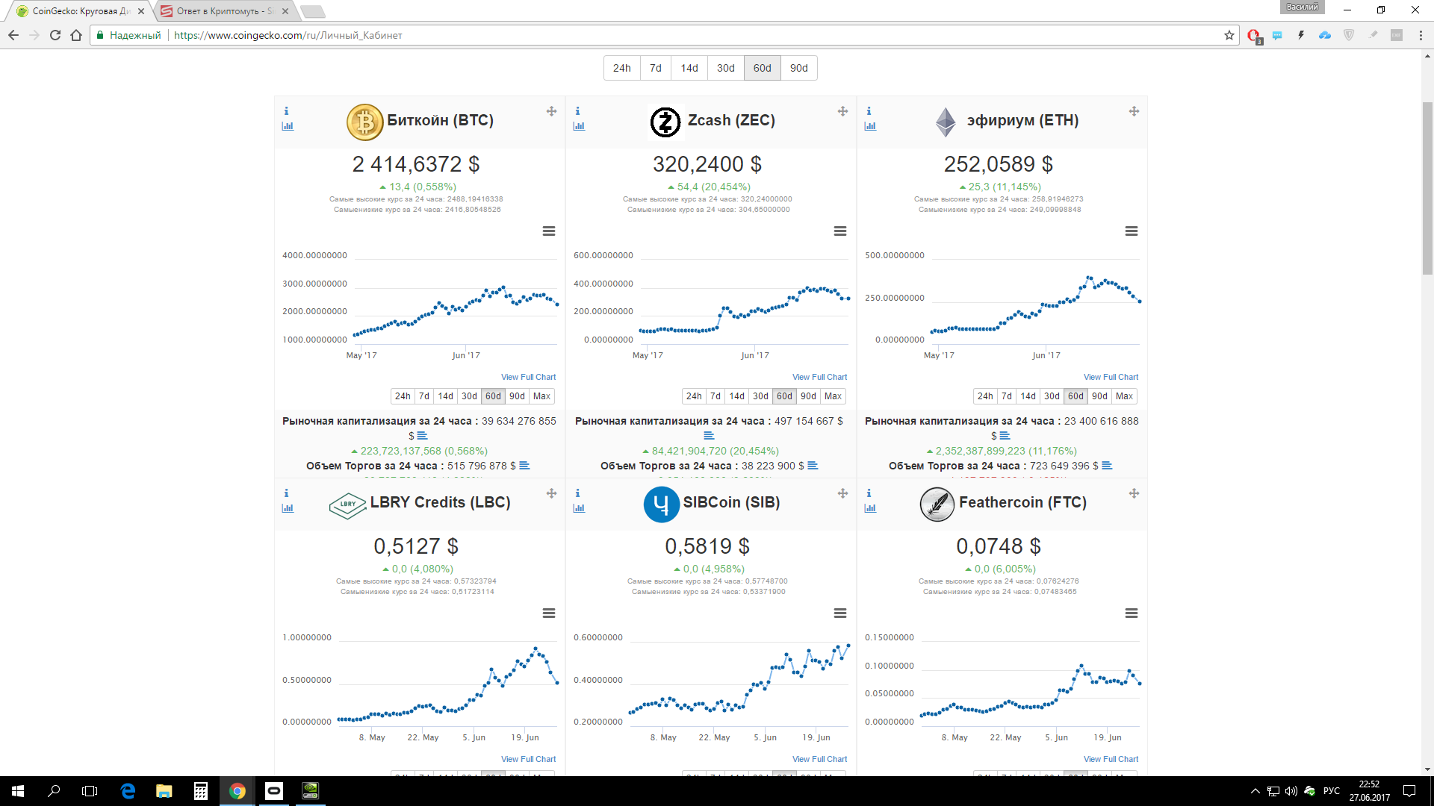Viewport: 1434px width, 806px height.
Task: Switch to the Ответ в Криптомуть tab
Action: (x=224, y=11)
